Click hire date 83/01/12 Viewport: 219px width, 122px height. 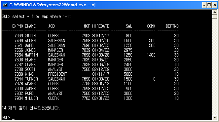point(101,84)
